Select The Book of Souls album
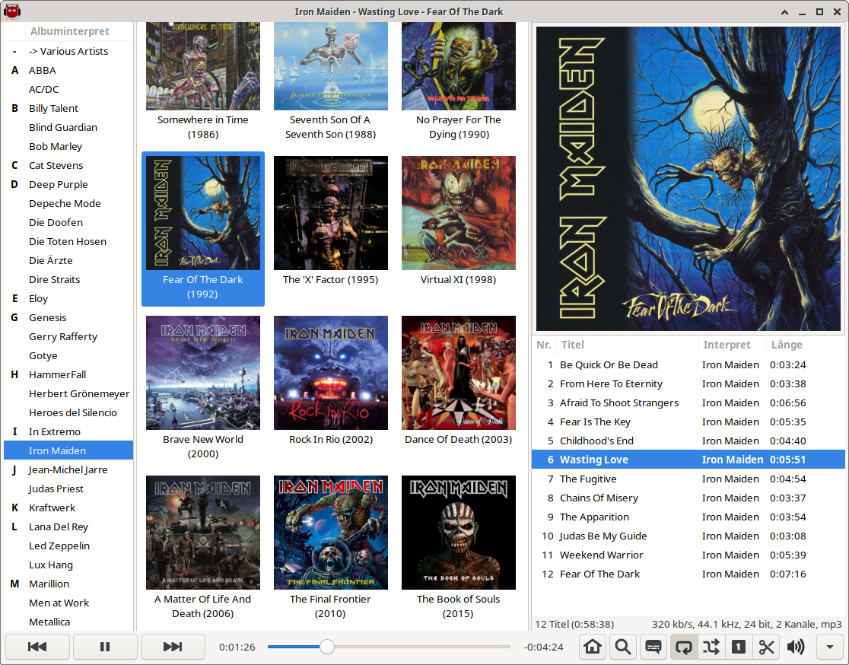The image size is (849, 665). 459,548
